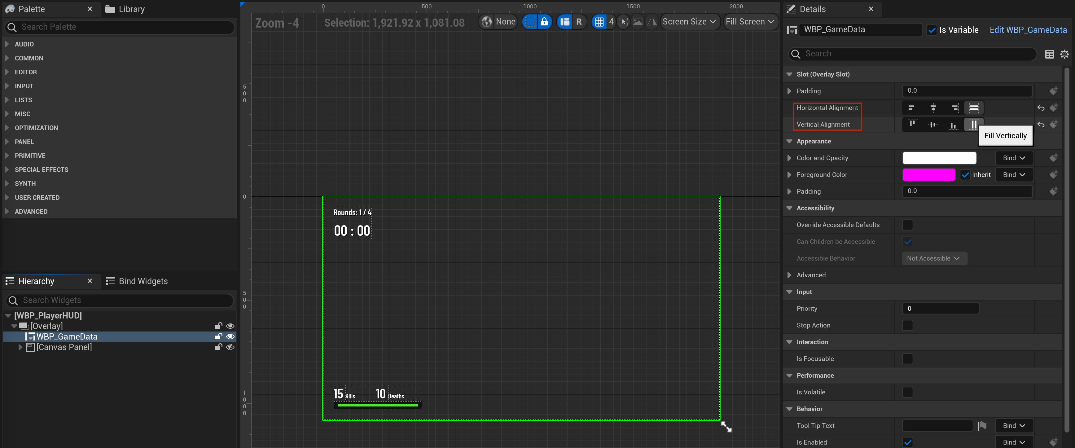1075x448 pixels.
Task: Switch to the Bind Widgets tab
Action: click(136, 281)
